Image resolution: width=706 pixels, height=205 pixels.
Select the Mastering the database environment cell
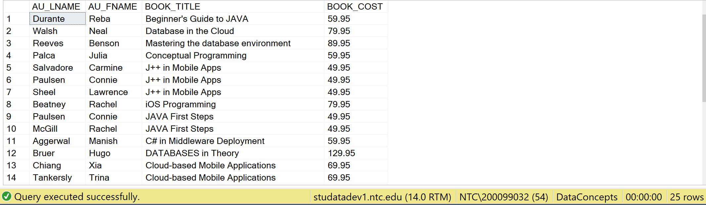[x=218, y=43]
